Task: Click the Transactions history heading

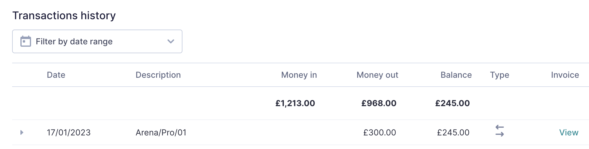Action: click(x=64, y=16)
